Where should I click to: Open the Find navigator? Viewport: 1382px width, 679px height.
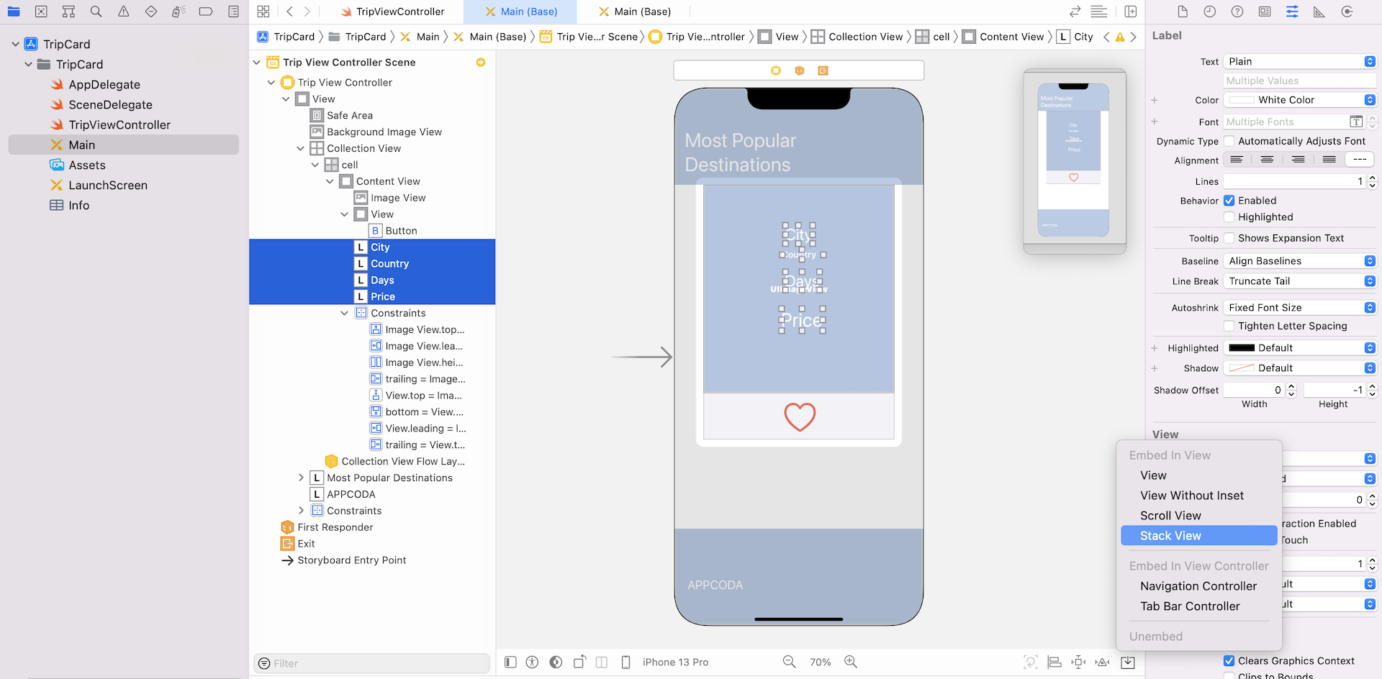click(96, 12)
